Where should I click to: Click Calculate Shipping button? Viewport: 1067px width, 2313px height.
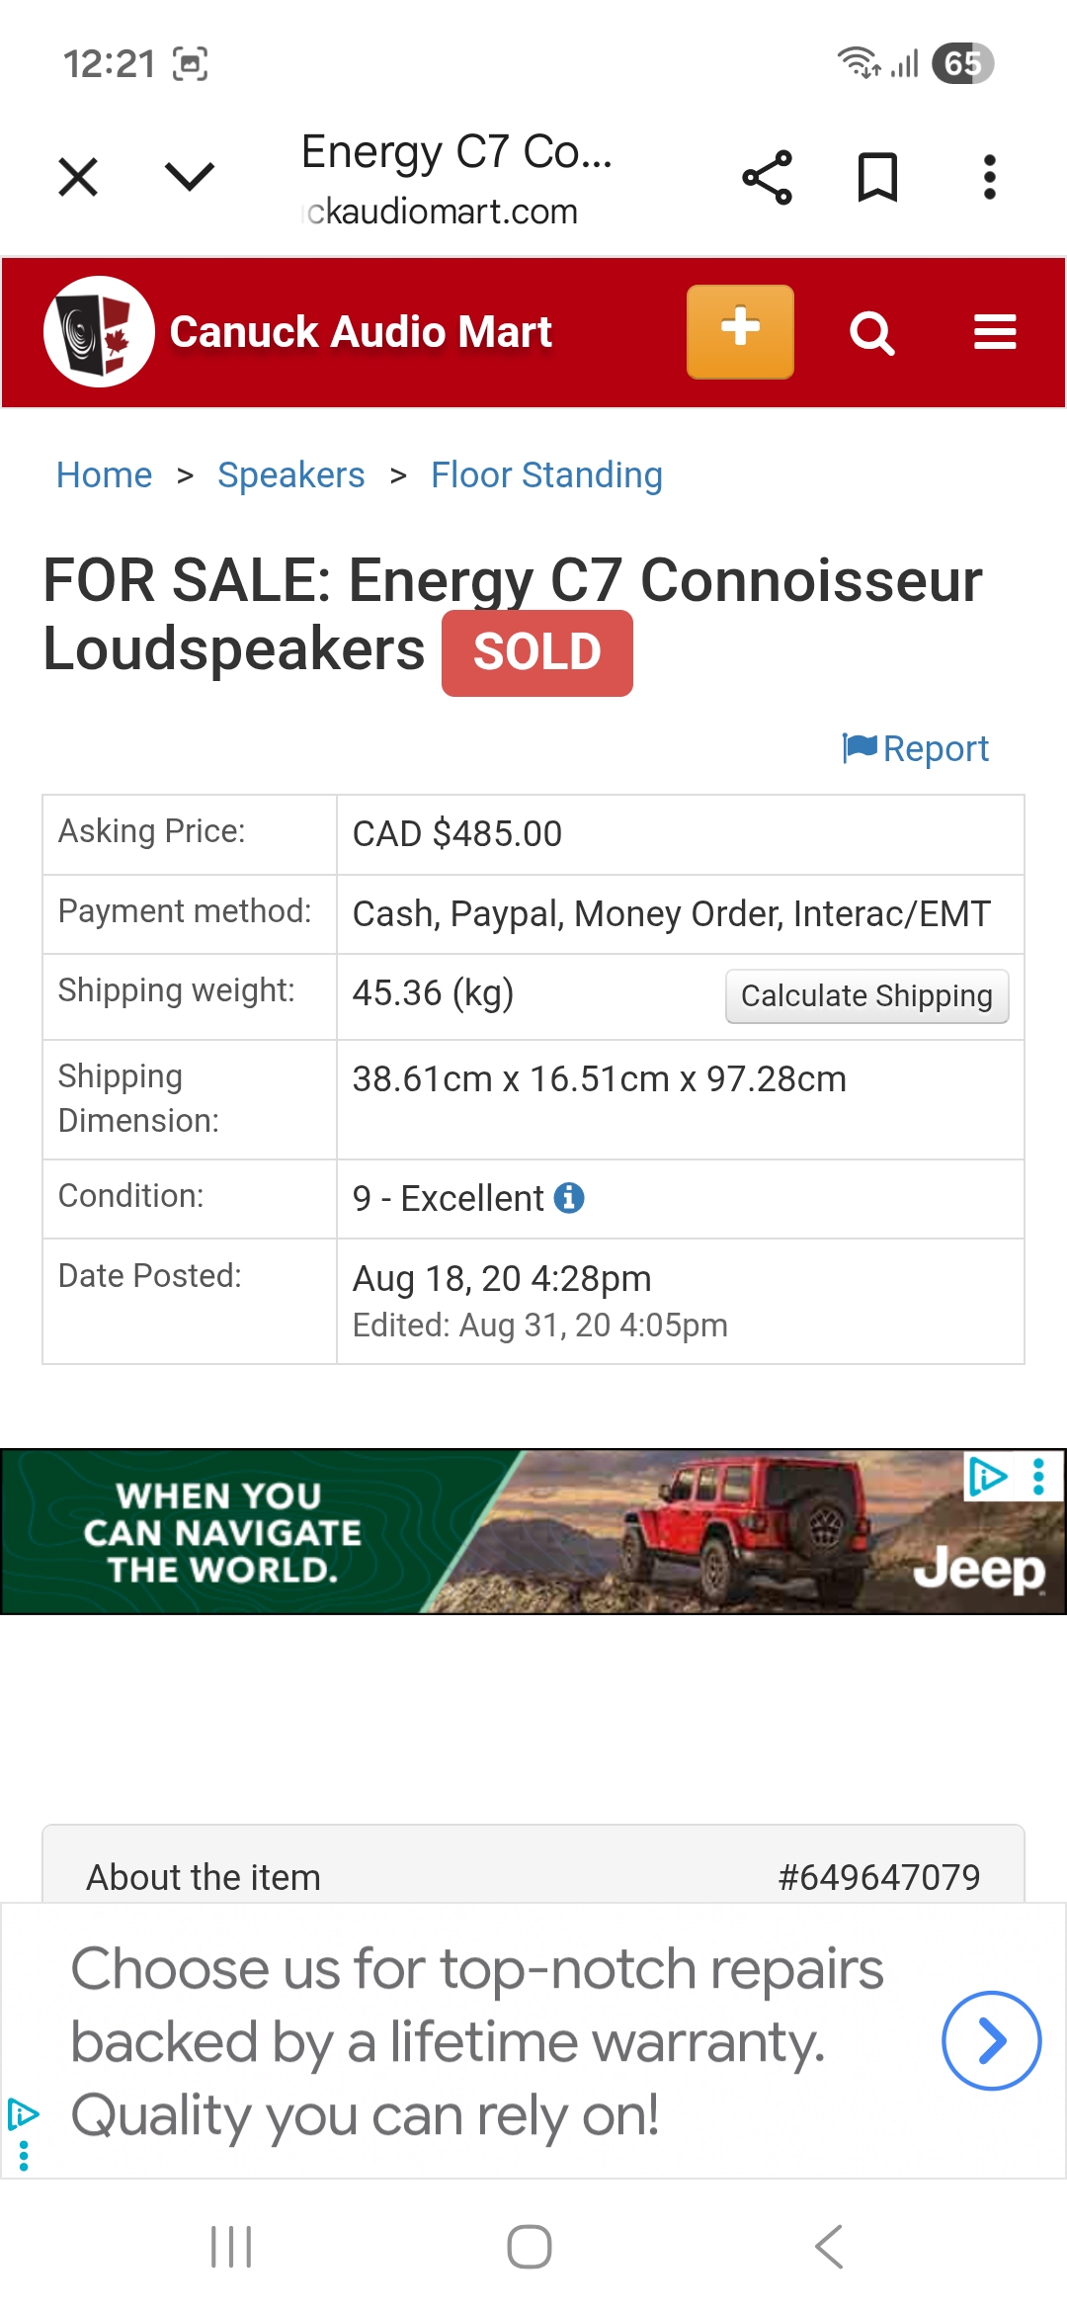[866, 995]
